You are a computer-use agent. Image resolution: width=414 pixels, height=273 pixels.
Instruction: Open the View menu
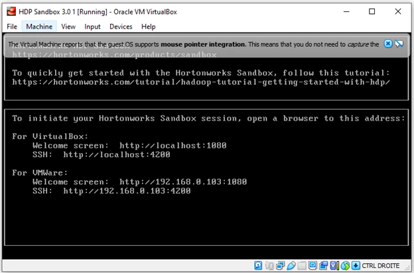coord(68,27)
